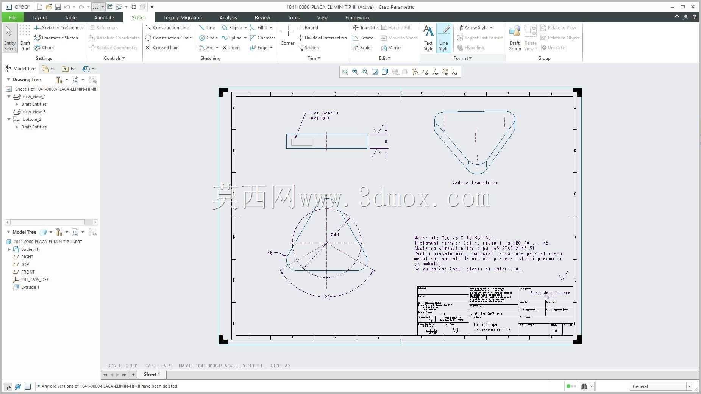Switch to the Annotate ribbon tab

104,17
